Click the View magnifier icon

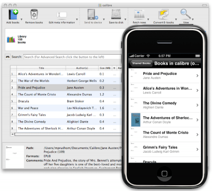[185, 14]
